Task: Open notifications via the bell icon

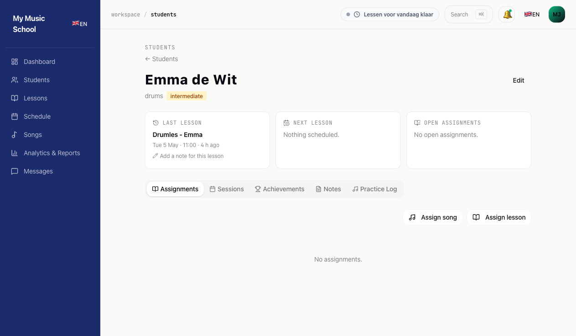Action: [507, 15]
